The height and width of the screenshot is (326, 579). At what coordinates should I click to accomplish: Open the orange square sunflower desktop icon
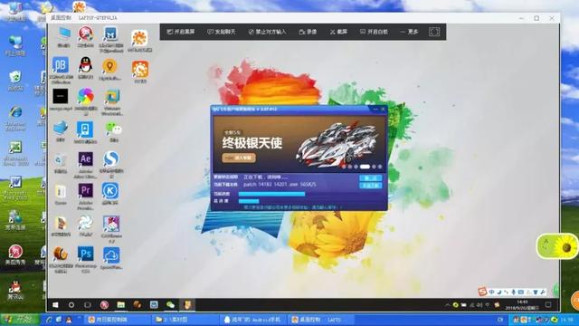click(140, 69)
